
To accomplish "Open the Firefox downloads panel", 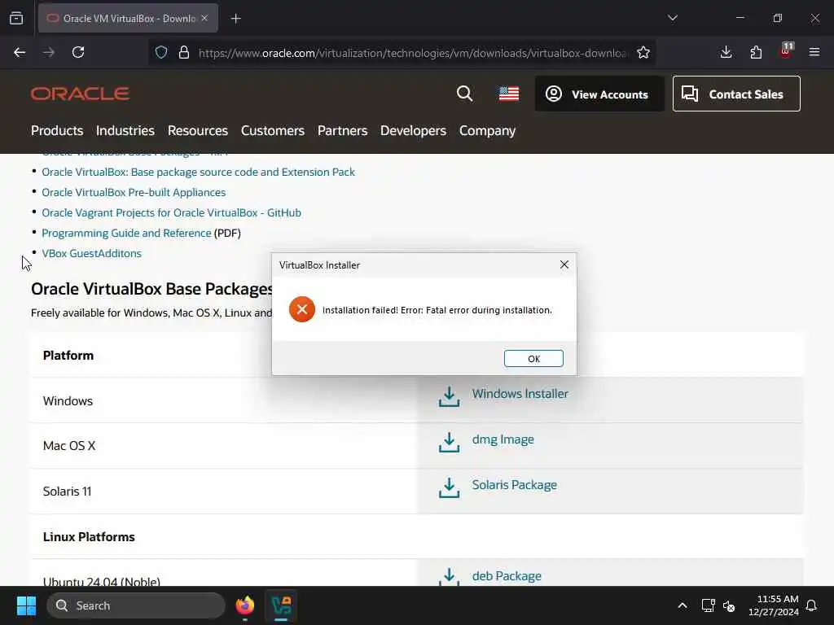I will click(726, 52).
